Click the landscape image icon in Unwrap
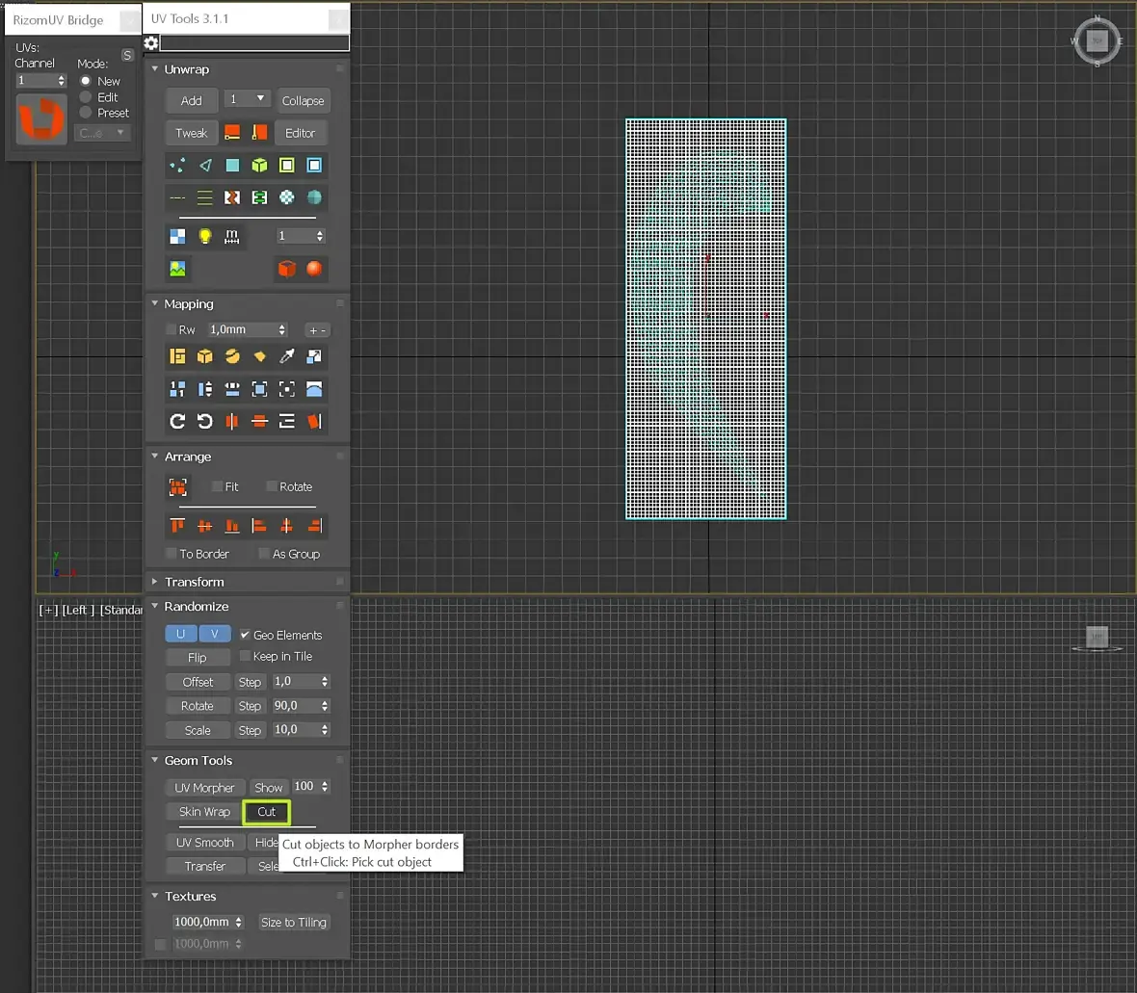Screen dimensions: 1137x993 [177, 269]
